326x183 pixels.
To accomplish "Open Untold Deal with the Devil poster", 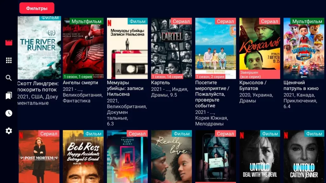I will tap(260, 157).
